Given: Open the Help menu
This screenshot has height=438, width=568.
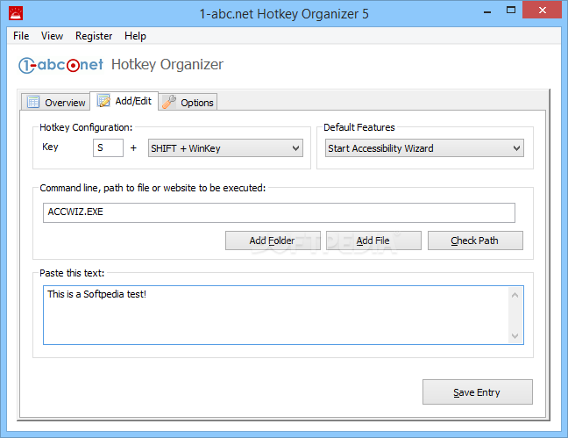Looking at the screenshot, I should coord(135,36).
